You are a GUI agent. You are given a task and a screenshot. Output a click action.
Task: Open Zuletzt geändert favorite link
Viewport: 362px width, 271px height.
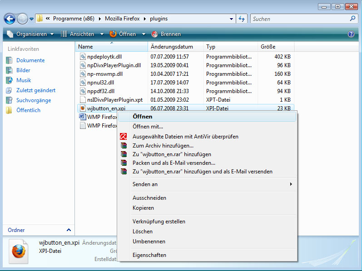pos(36,90)
